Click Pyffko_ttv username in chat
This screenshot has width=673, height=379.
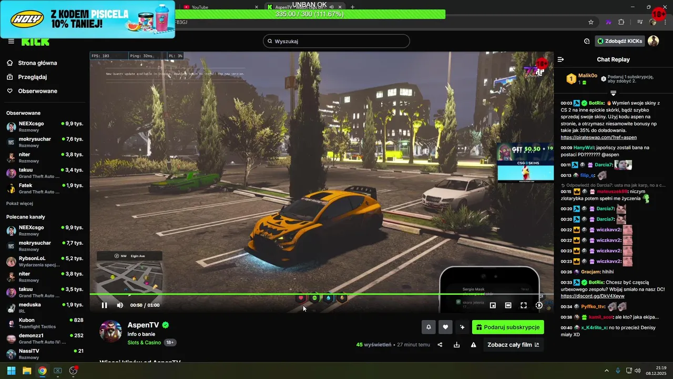click(593, 307)
